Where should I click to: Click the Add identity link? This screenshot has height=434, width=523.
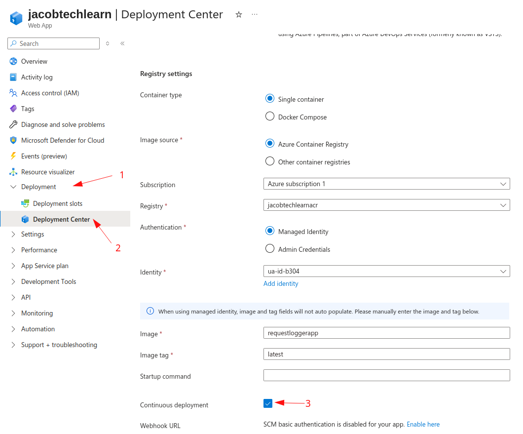click(x=281, y=283)
